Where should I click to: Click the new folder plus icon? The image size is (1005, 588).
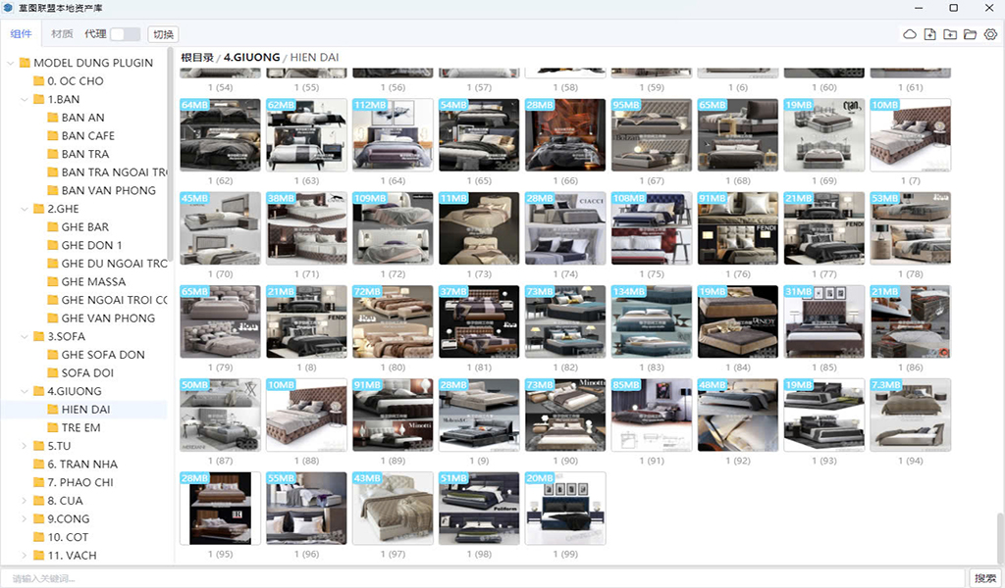(x=950, y=34)
